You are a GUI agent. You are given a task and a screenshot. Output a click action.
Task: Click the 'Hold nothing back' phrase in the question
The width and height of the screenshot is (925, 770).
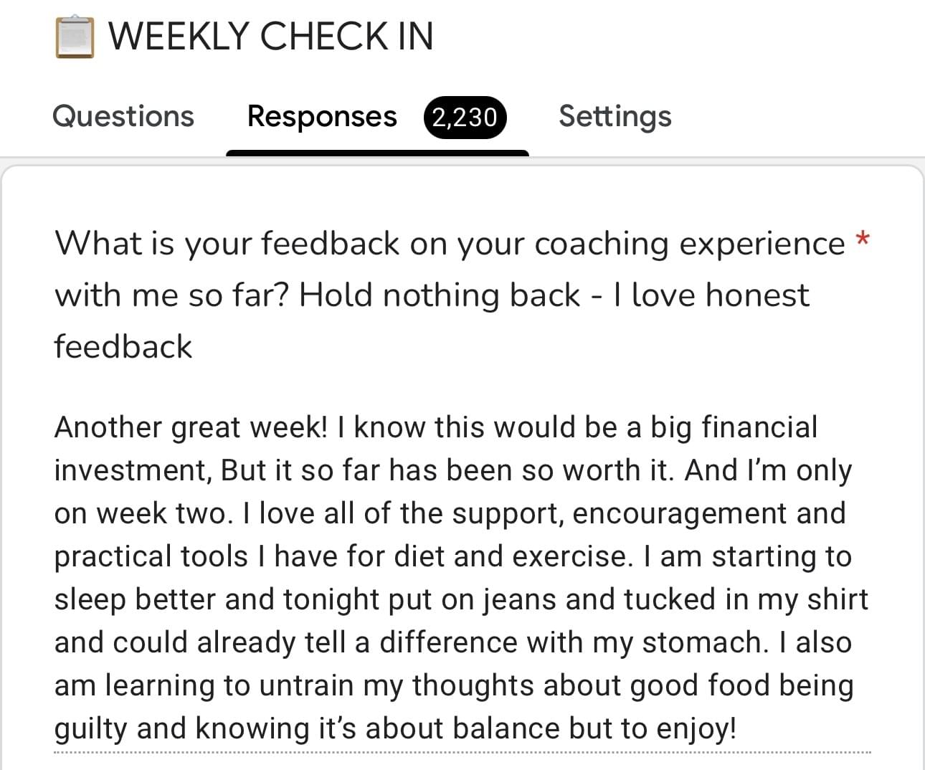point(439,295)
